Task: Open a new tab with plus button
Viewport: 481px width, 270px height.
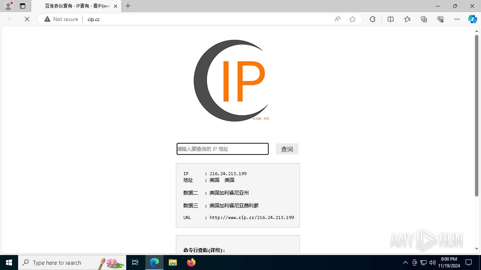Action: coord(128,6)
